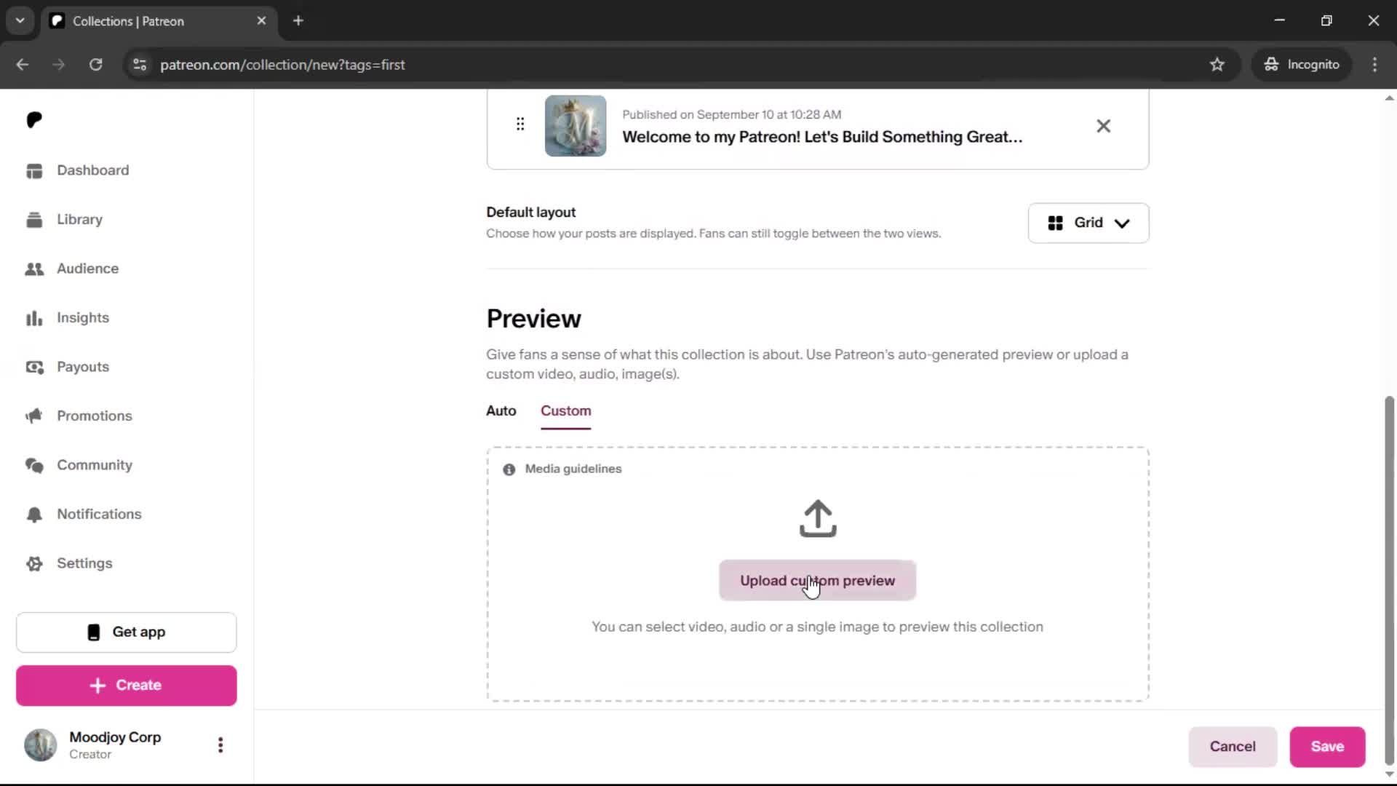Screen dimensions: 1397x786
Task: Remove the Welcome post from collection
Action: (1103, 126)
